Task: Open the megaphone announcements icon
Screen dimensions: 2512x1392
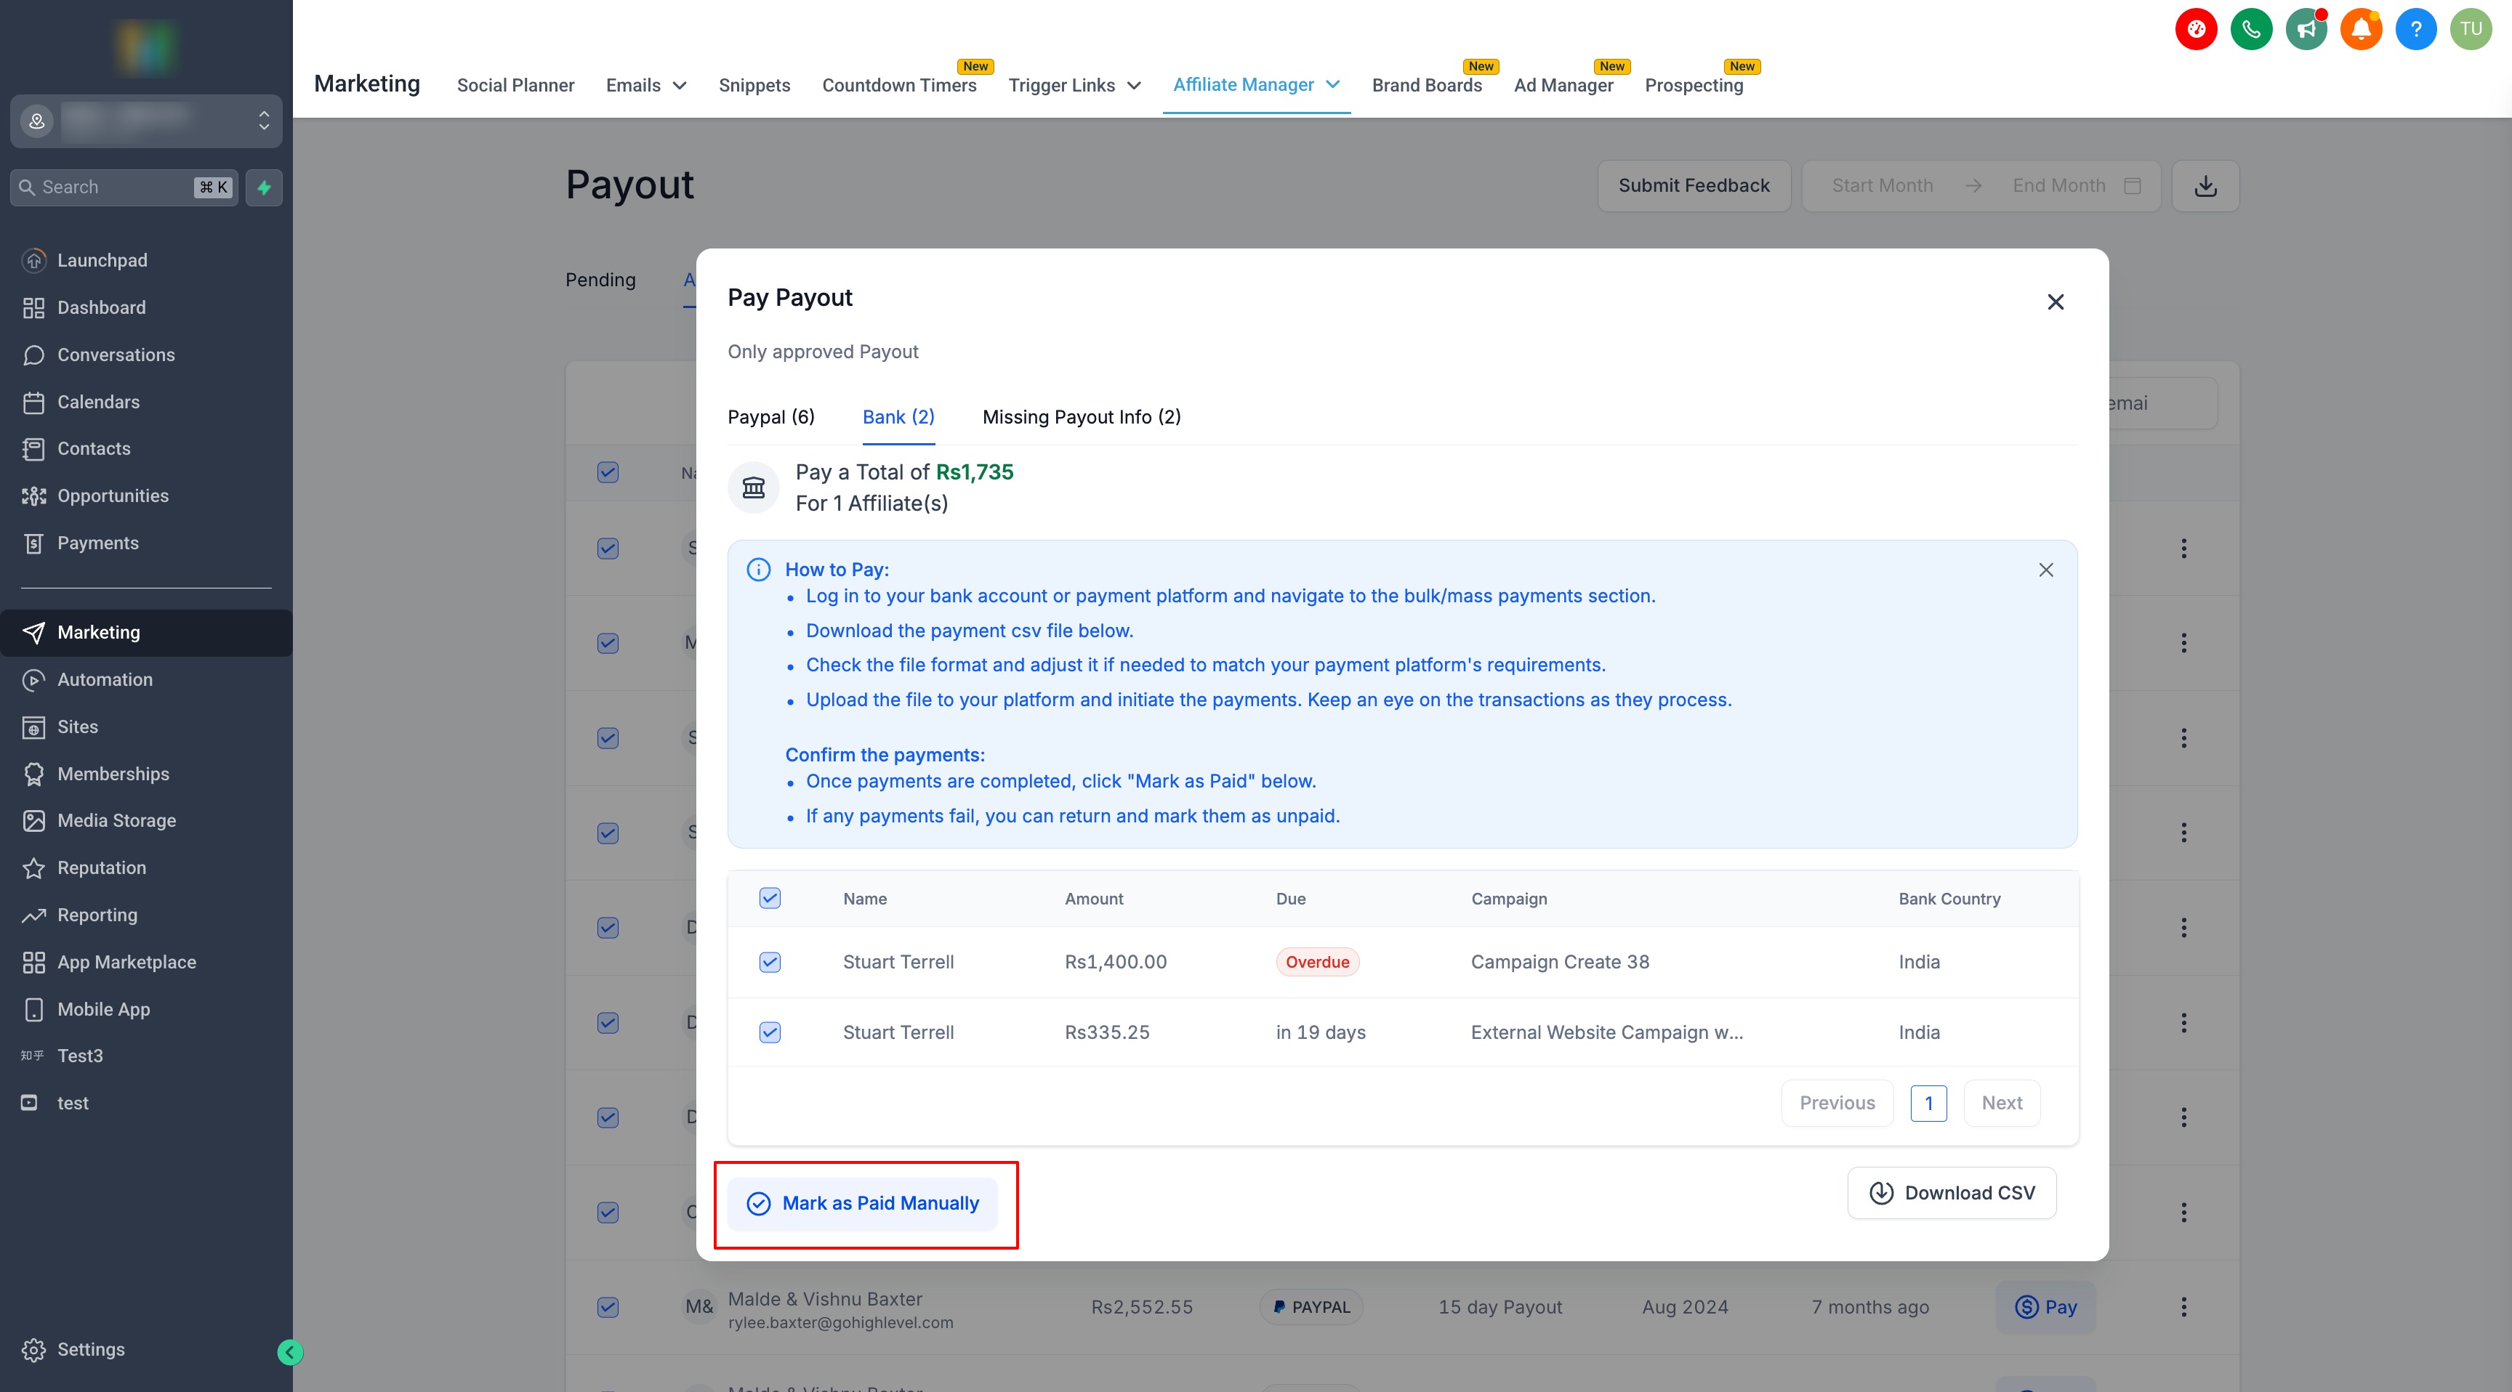Action: (2306, 29)
